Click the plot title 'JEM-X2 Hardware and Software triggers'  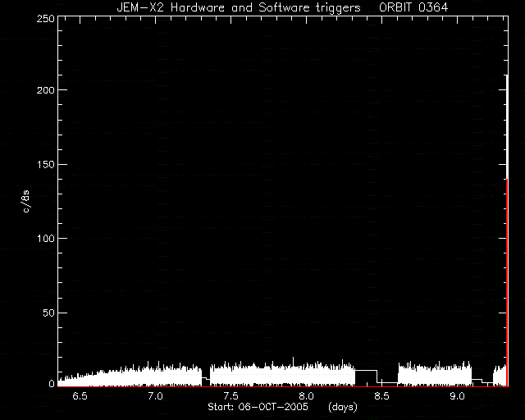coord(239,7)
